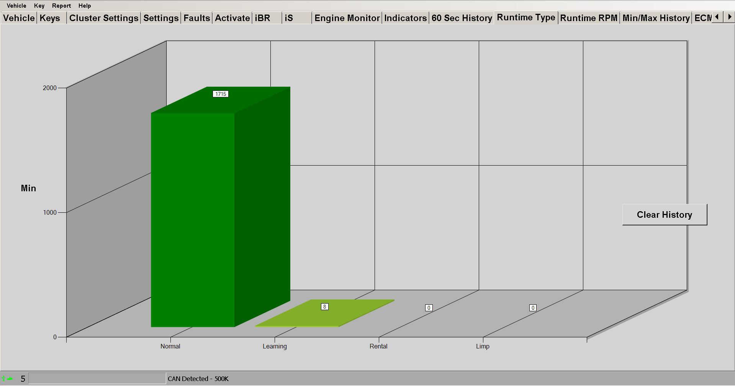Click the 8 value label on Learning bar
735x386 pixels.
[x=325, y=307]
